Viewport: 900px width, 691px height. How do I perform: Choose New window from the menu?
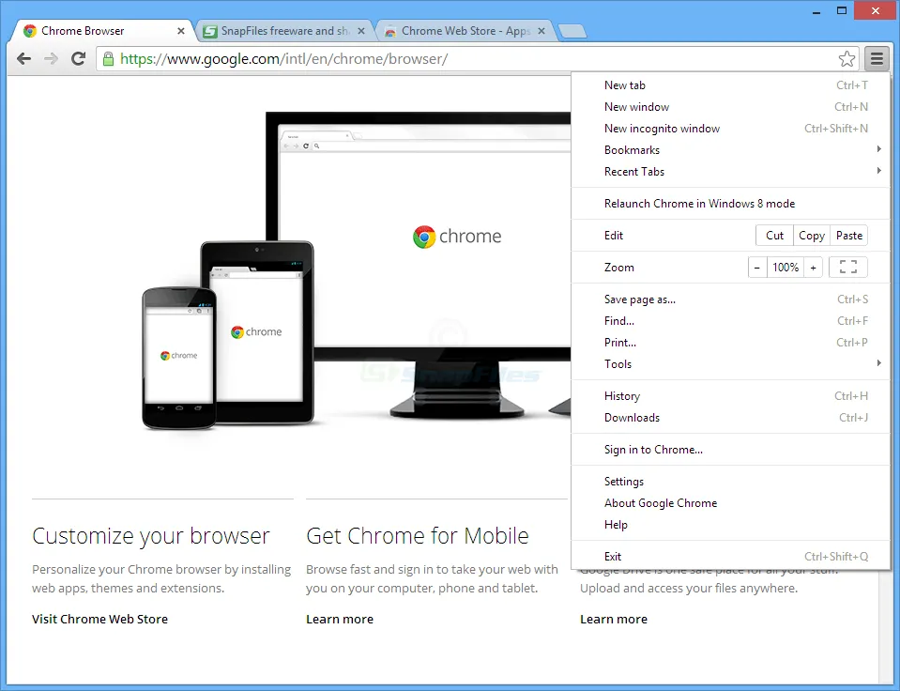click(x=731, y=107)
